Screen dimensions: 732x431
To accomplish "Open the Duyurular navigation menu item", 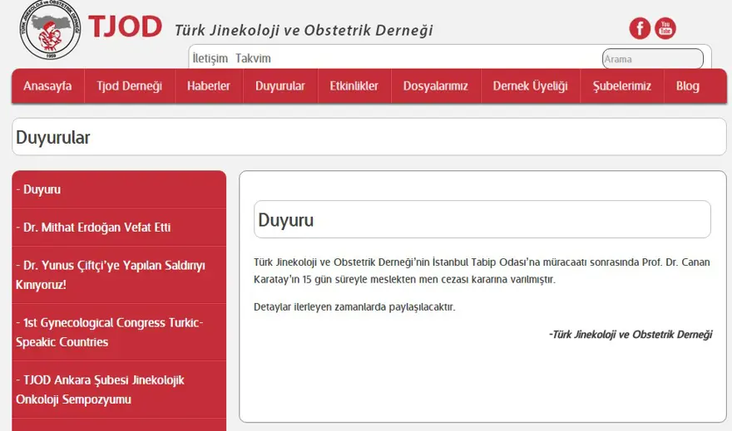I will pyautogui.click(x=279, y=86).
